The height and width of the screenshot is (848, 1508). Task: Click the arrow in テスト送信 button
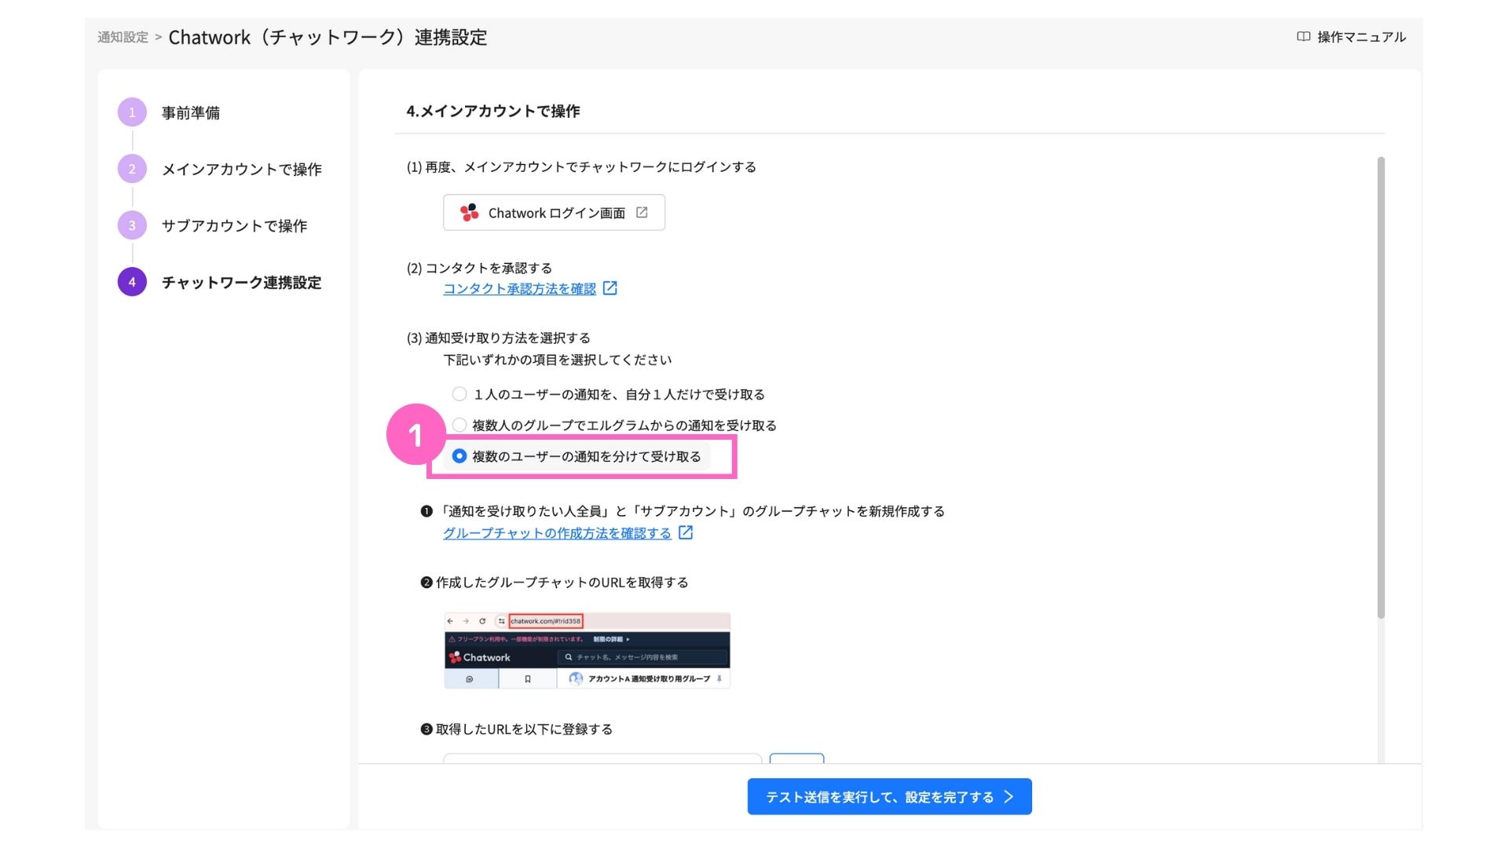coord(1008,797)
